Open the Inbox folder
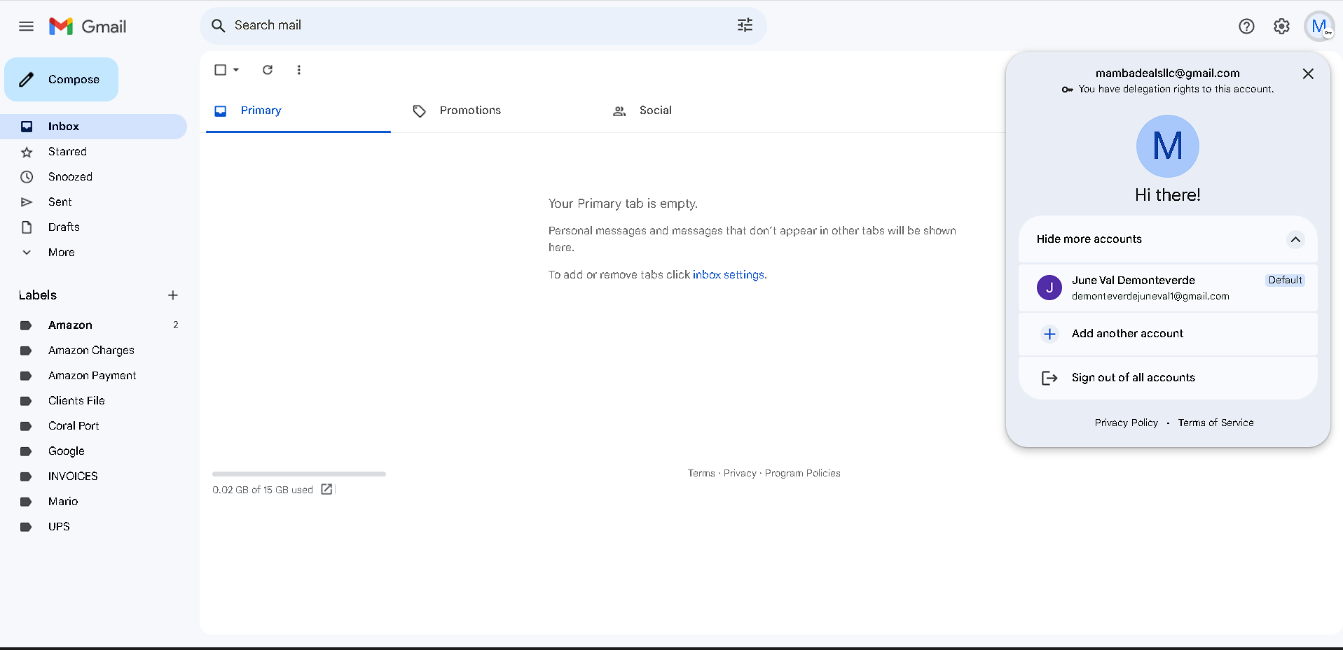The width and height of the screenshot is (1343, 650). click(93, 127)
